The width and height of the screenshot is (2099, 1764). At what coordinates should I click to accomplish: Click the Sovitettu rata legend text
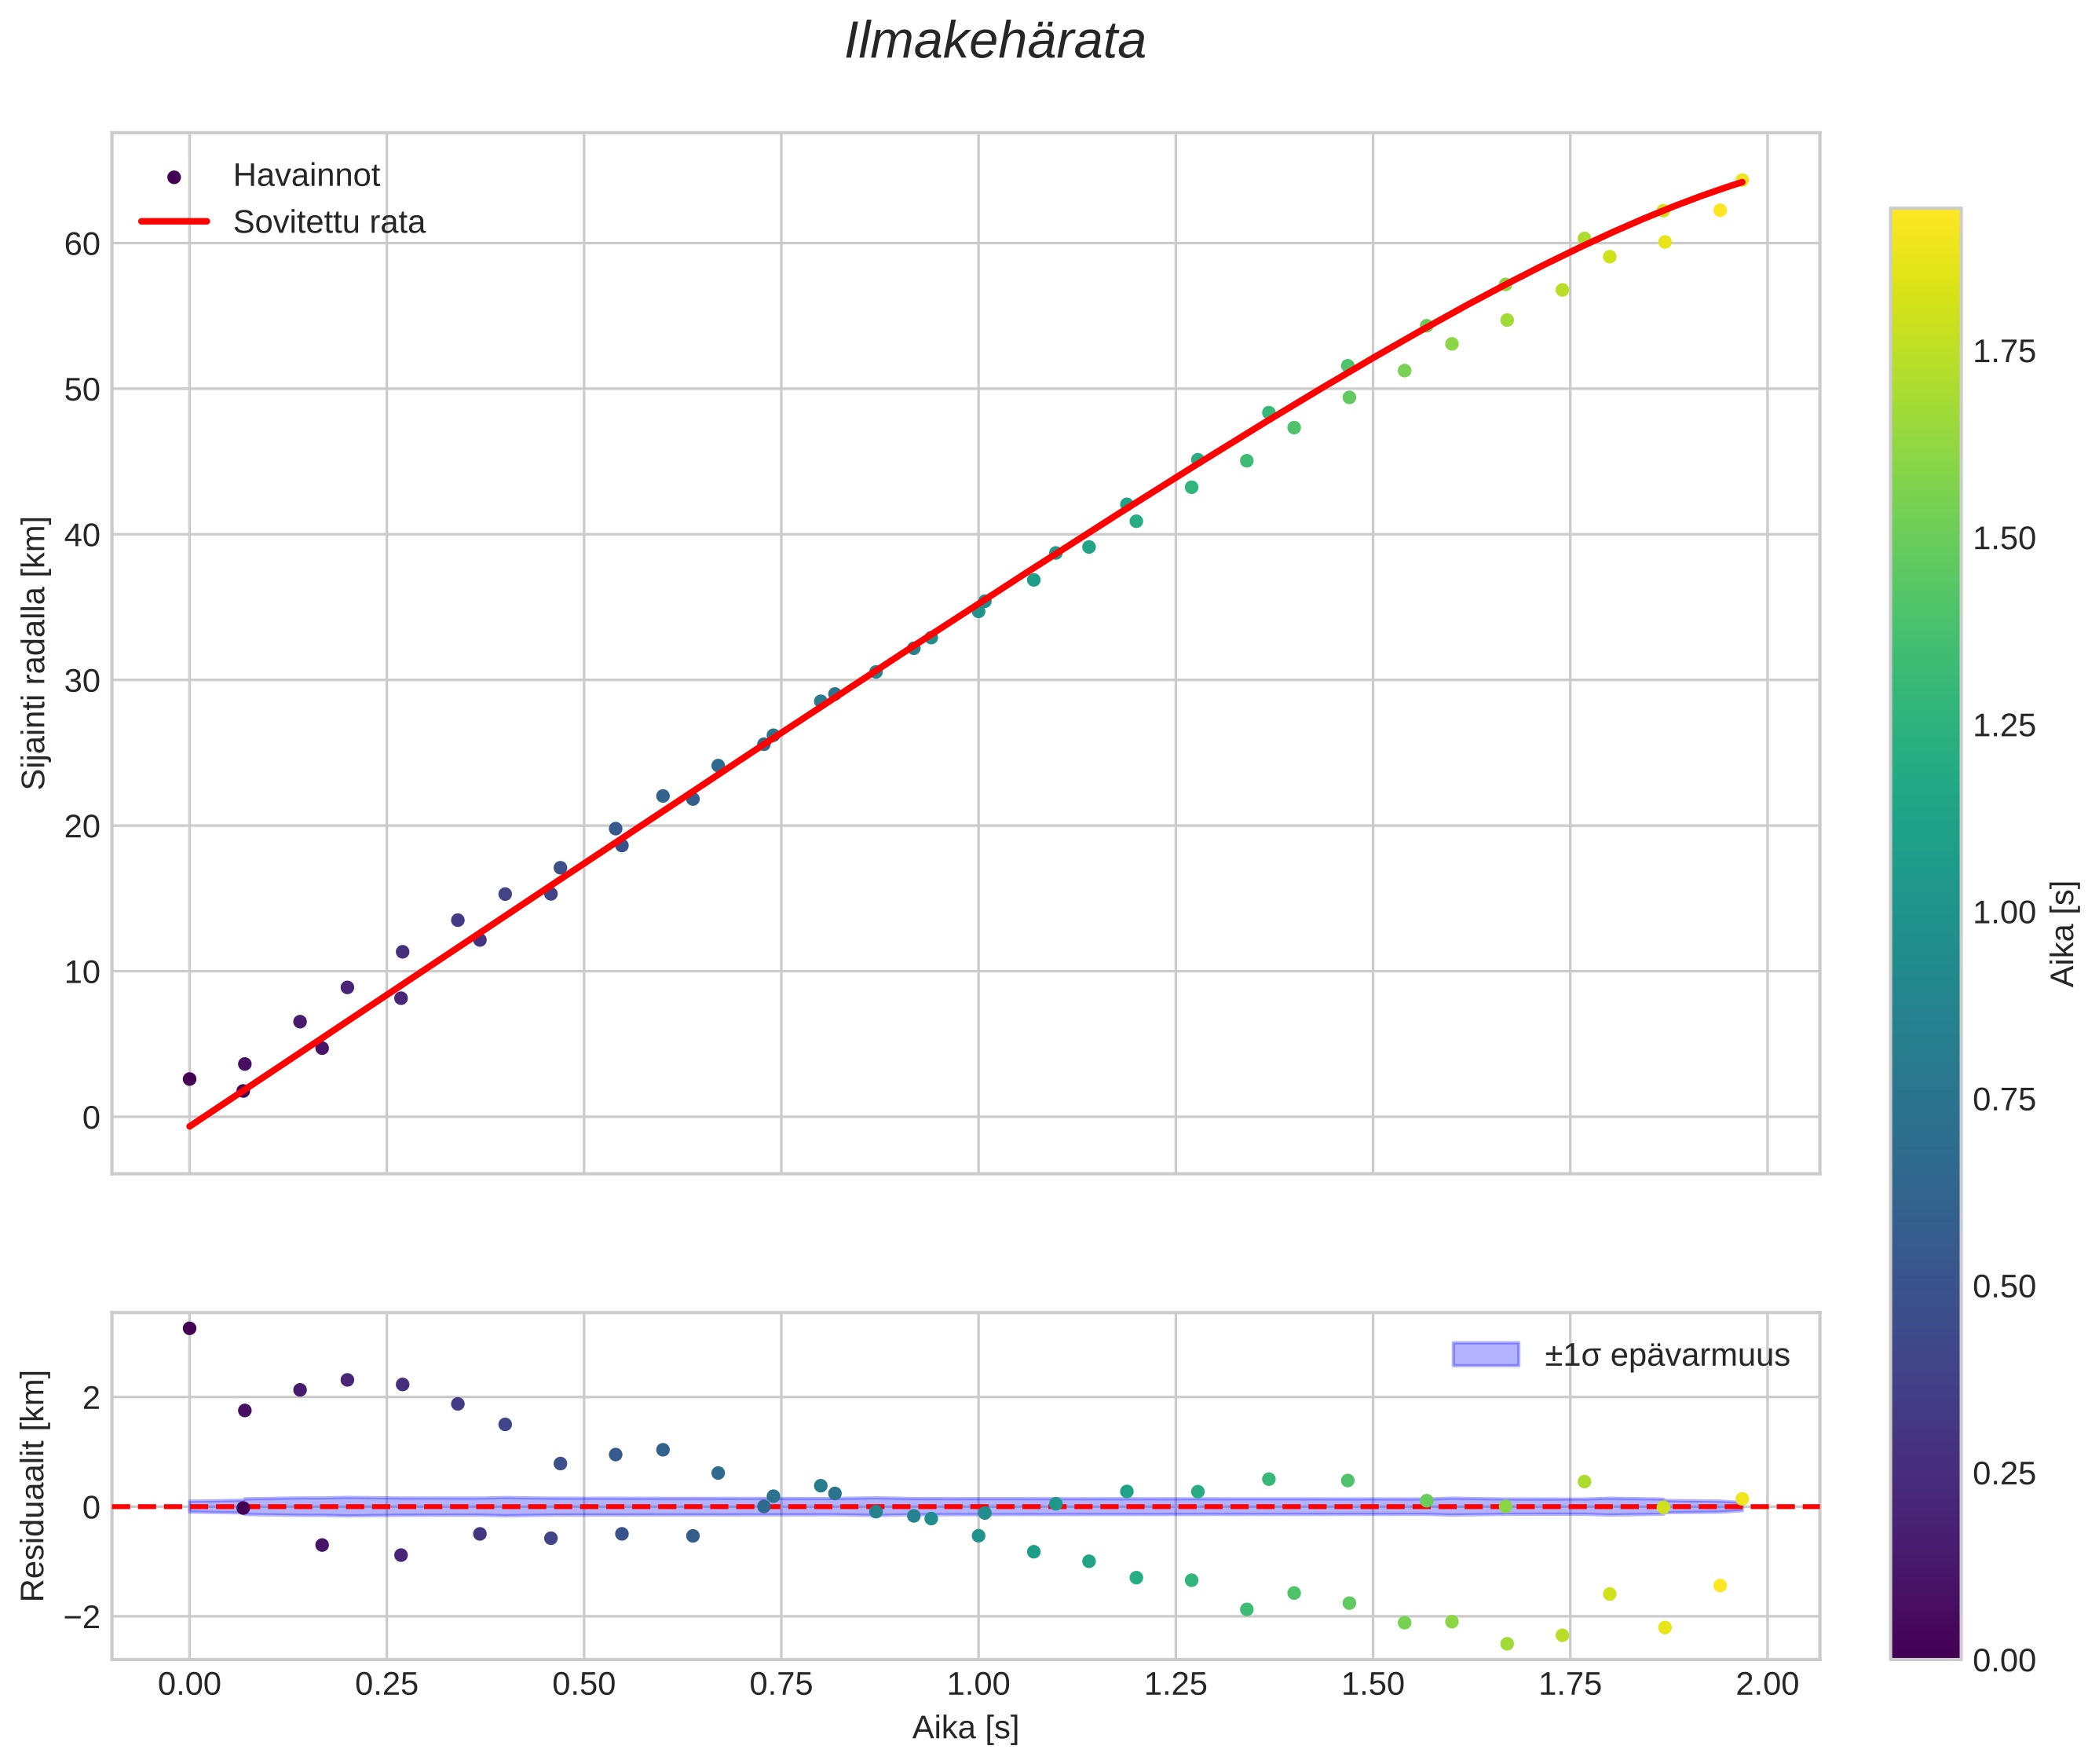click(329, 222)
